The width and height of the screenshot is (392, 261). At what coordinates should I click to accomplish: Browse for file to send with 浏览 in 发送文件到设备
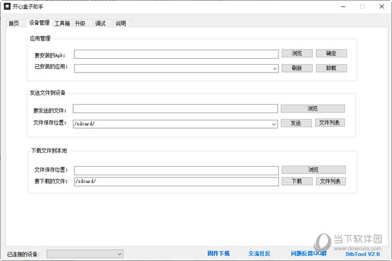313,109
